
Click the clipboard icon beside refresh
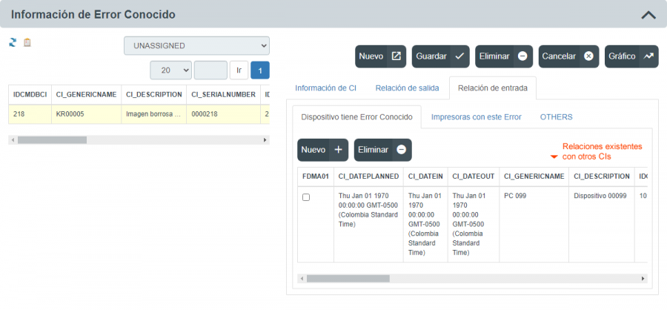[27, 42]
